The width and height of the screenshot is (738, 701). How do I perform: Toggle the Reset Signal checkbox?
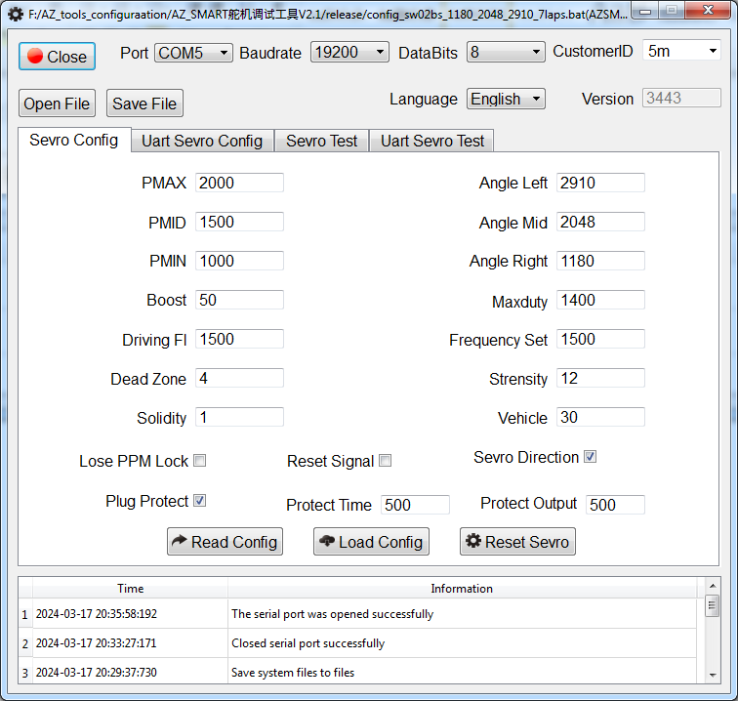pos(385,461)
